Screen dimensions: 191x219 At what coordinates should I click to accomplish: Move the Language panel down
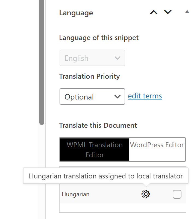(168, 12)
